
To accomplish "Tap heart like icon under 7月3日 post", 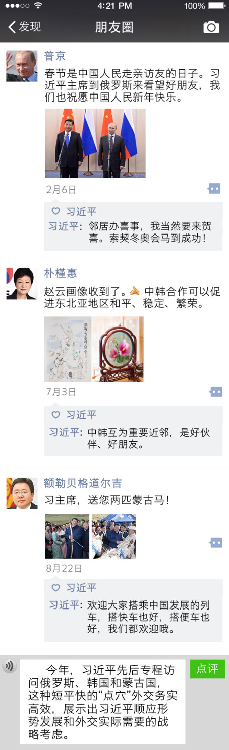I will pyautogui.click(x=55, y=415).
